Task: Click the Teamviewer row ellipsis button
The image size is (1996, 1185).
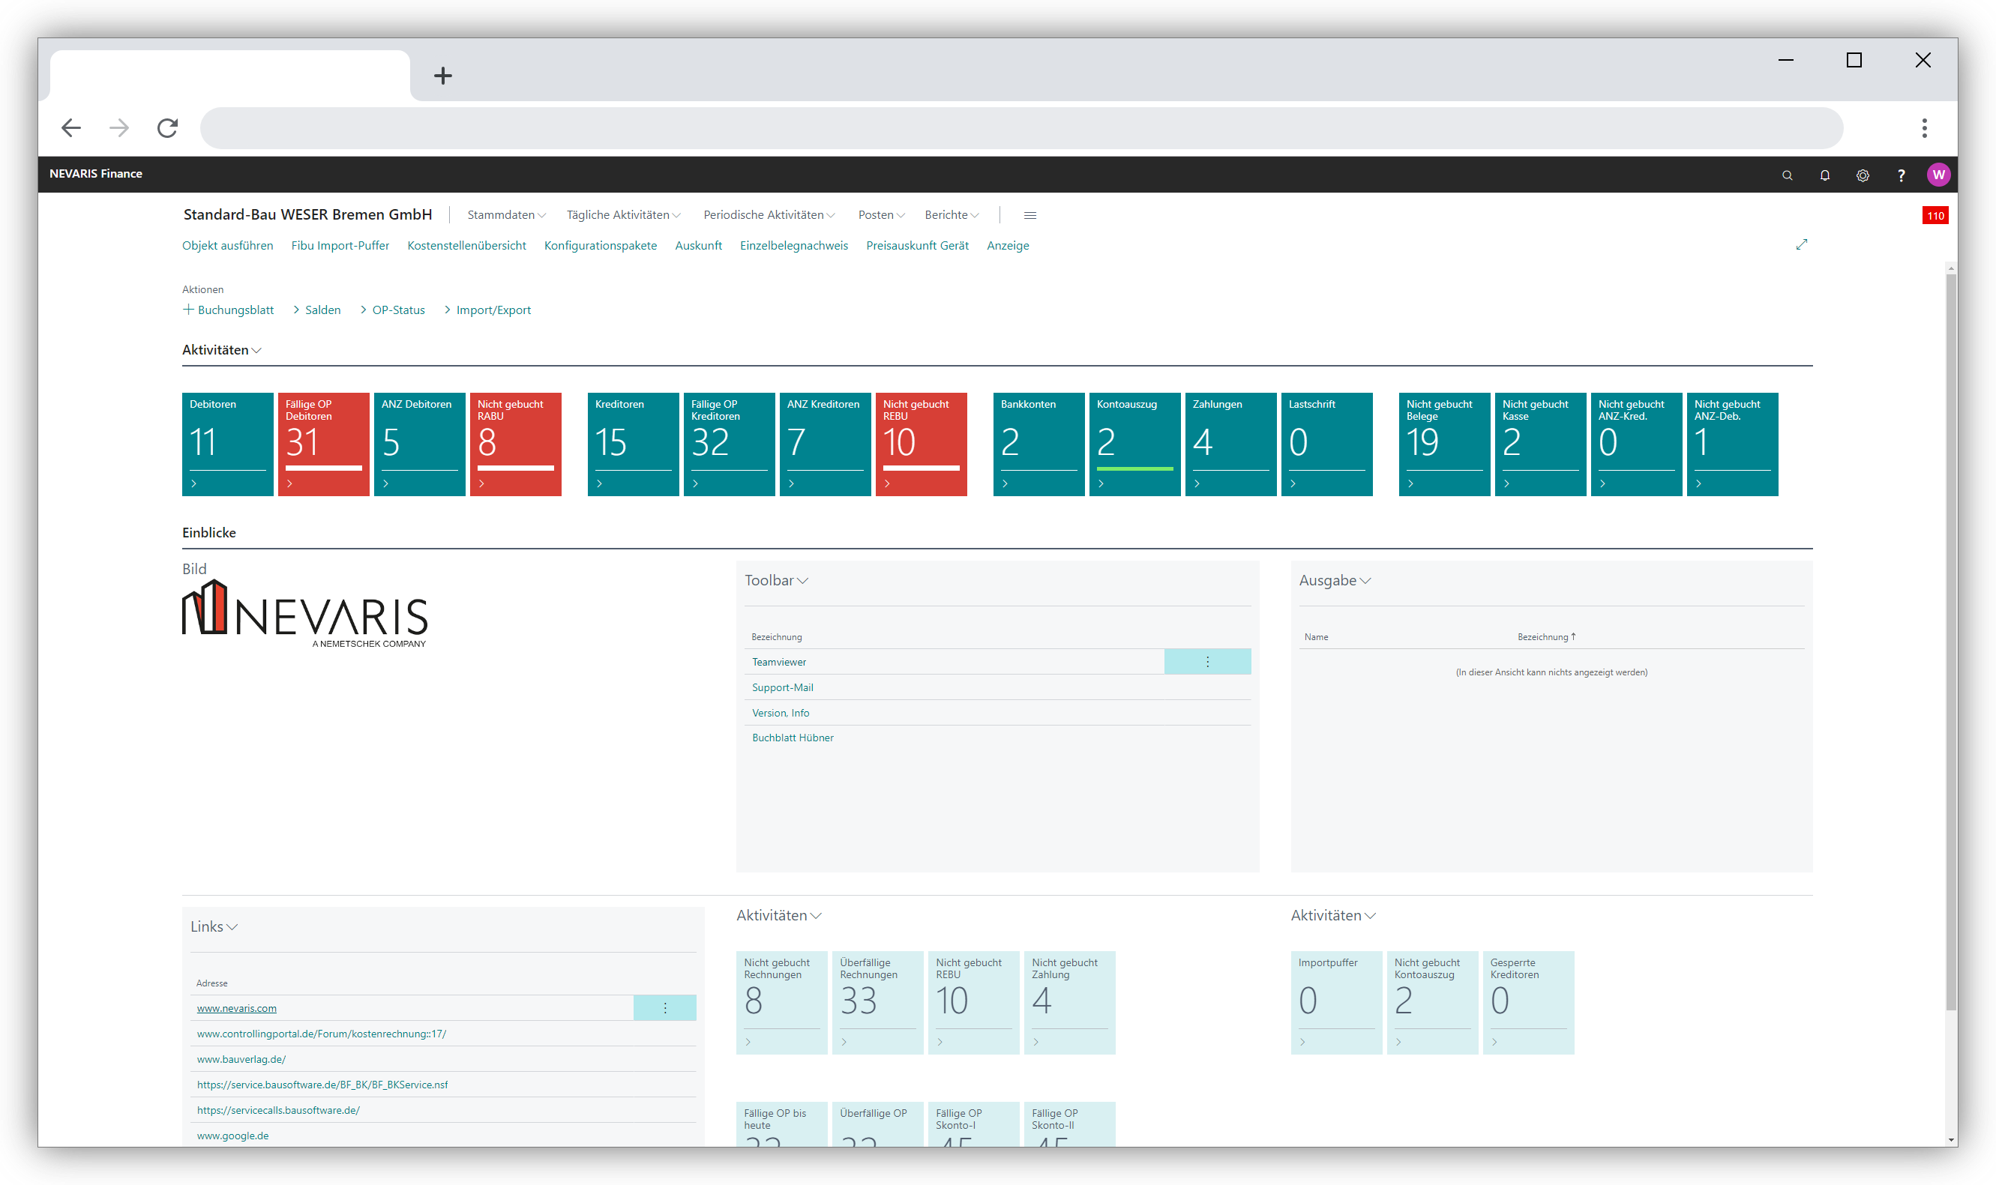Action: tap(1208, 661)
